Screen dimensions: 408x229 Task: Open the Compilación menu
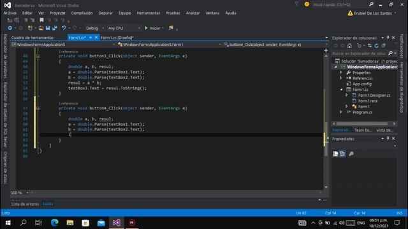pos(82,13)
